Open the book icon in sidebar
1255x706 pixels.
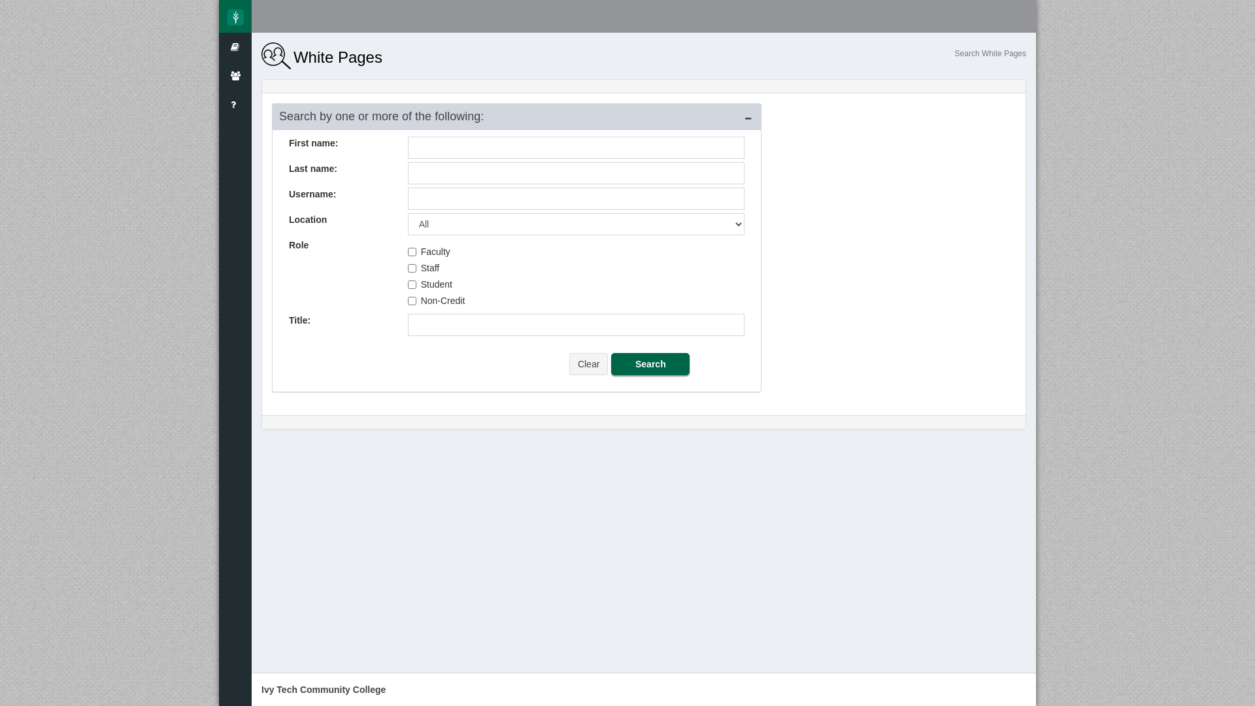click(235, 47)
